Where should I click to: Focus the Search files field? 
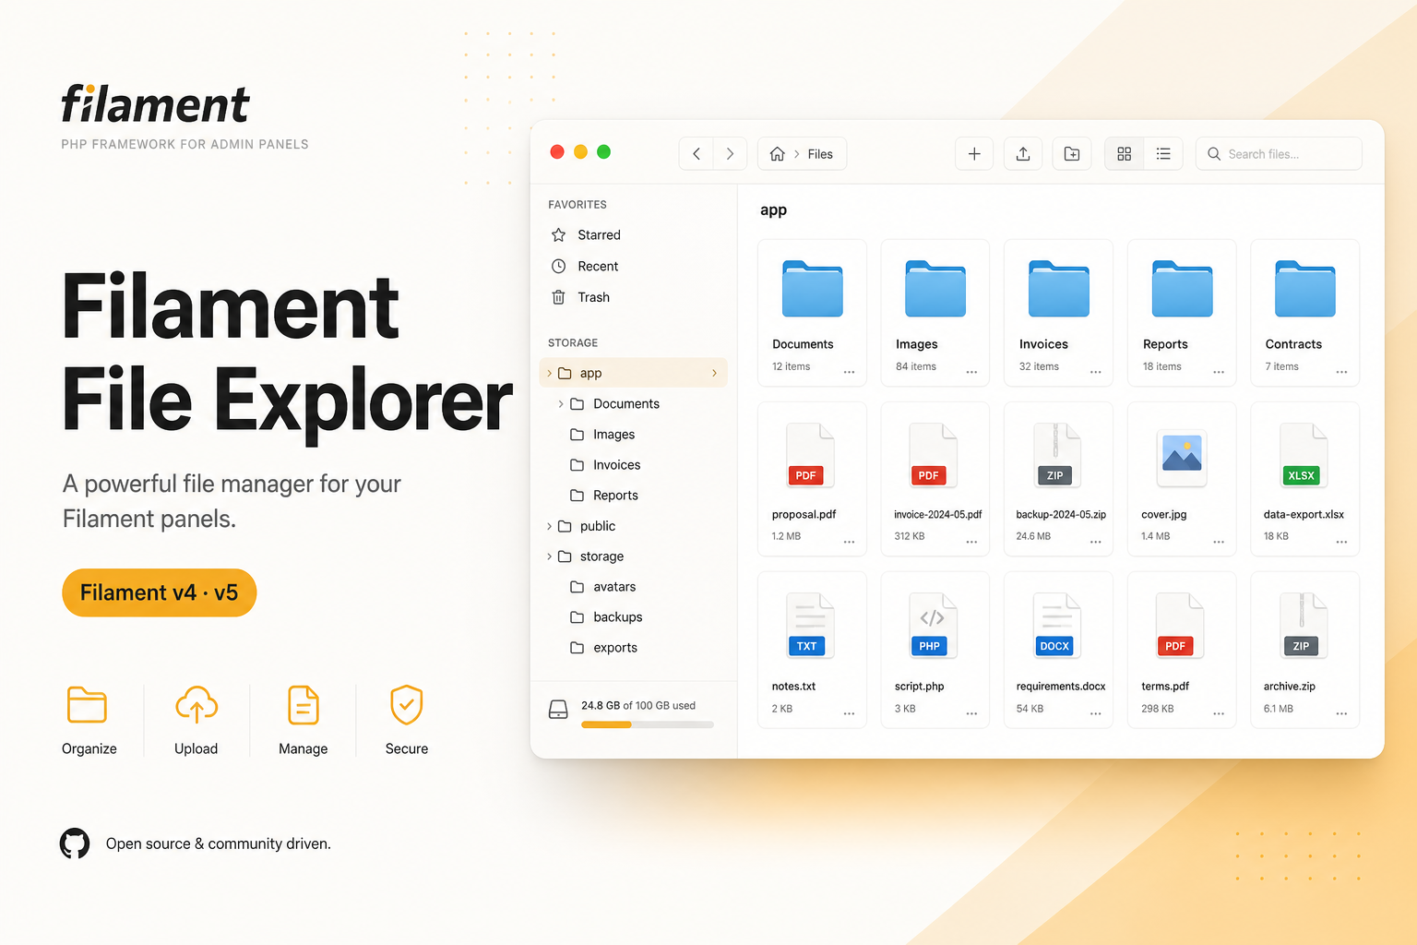[1279, 154]
